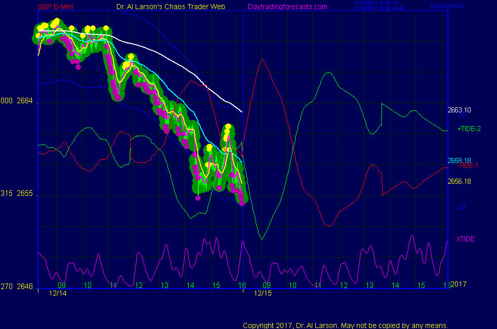The height and width of the screenshot is (329, 497).
Task: Click the 'S&P E-Mini' chart title
Action: 56,7
